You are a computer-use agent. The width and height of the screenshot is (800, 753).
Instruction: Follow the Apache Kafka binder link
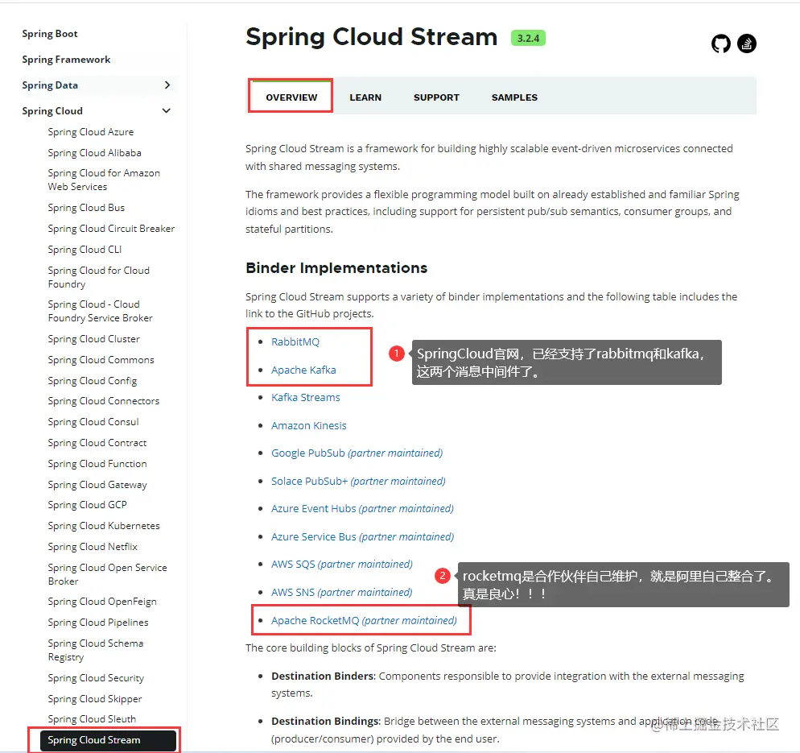[x=303, y=370]
